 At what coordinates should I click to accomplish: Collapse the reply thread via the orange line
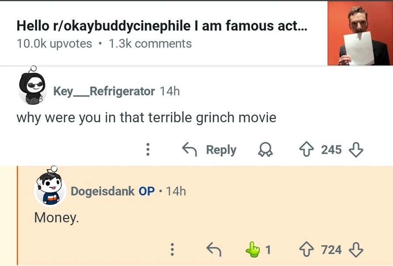(18, 216)
